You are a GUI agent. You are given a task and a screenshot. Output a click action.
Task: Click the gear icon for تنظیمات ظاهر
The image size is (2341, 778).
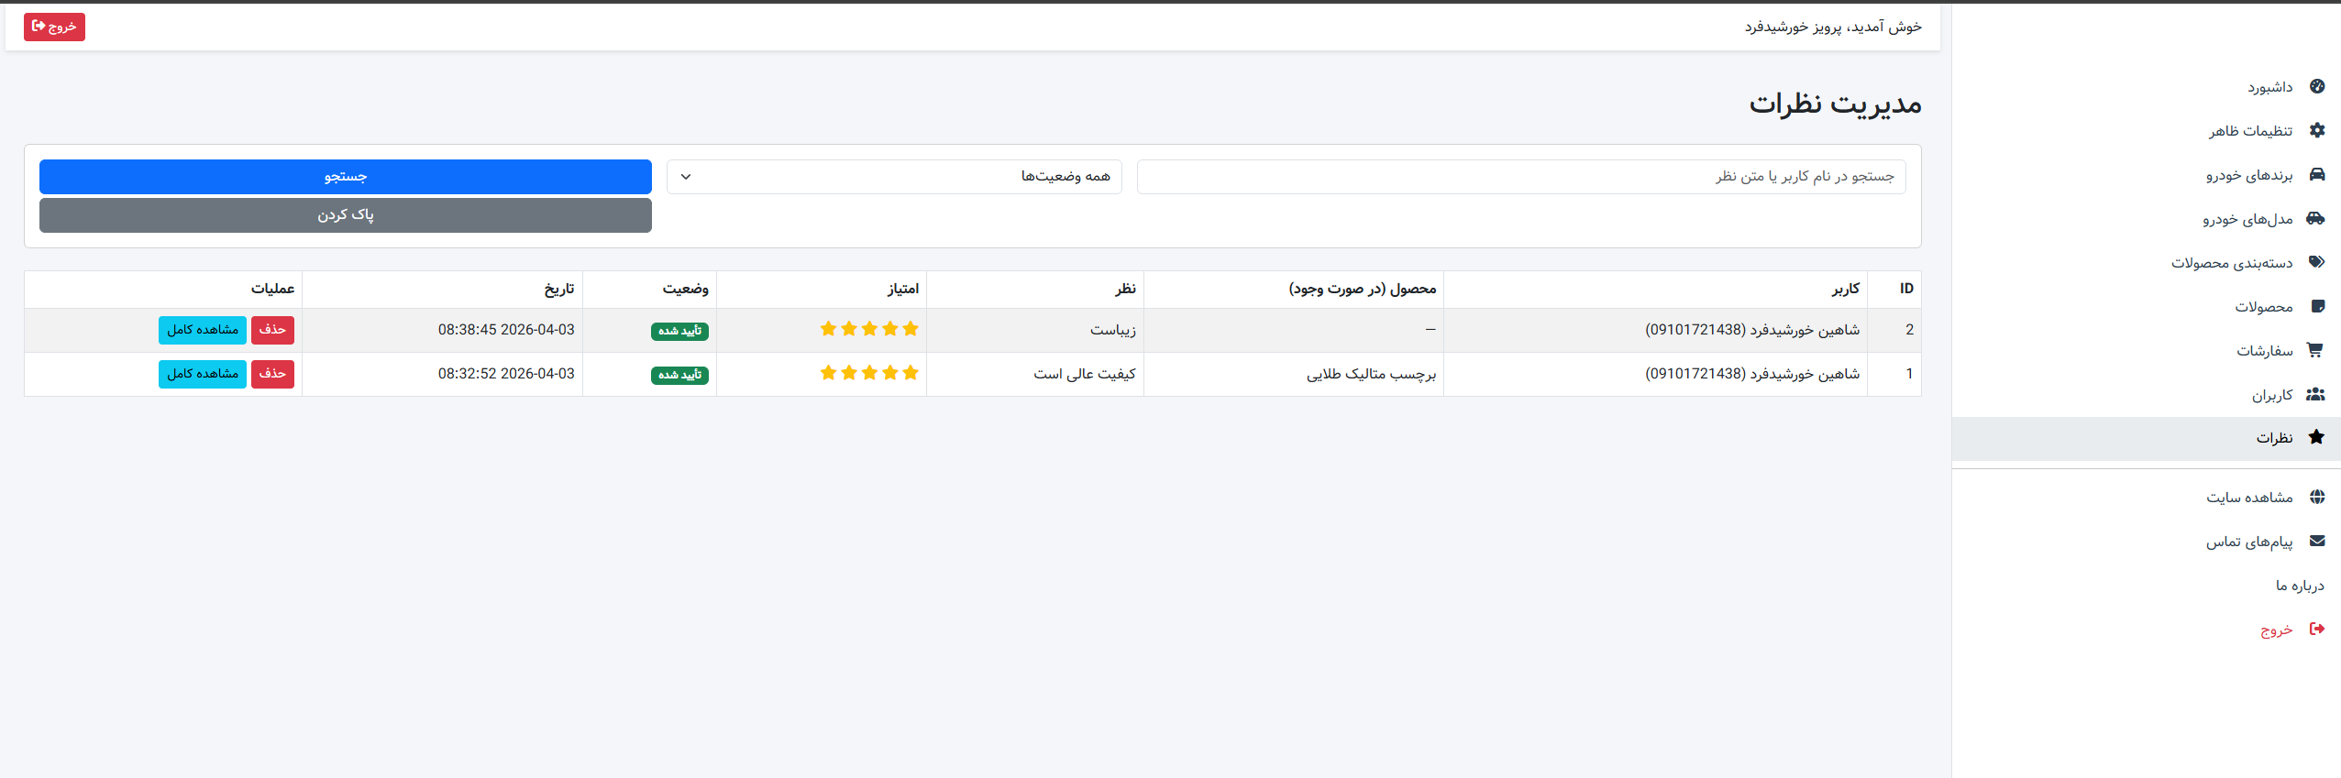[x=2317, y=130]
